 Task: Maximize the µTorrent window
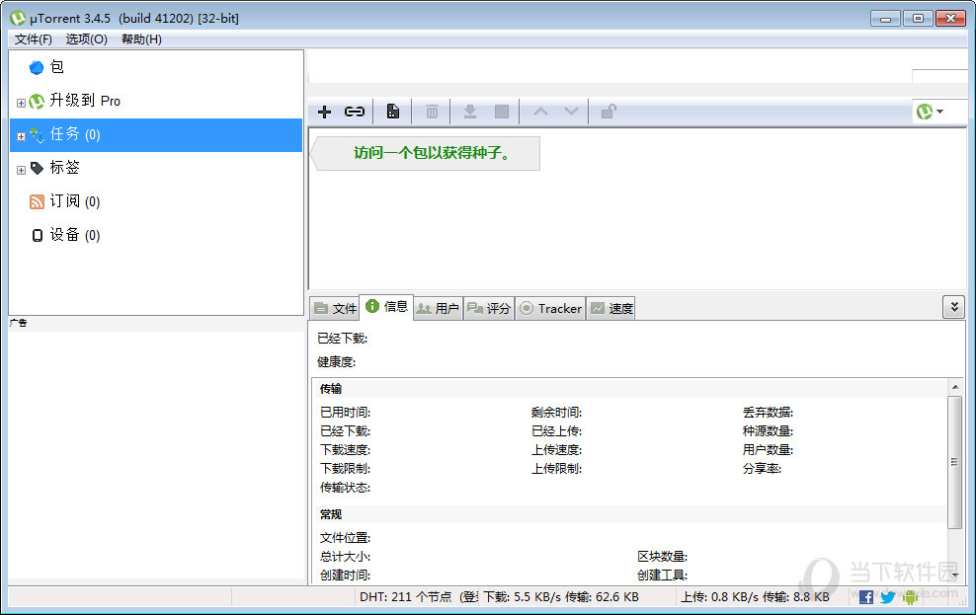coord(918,18)
